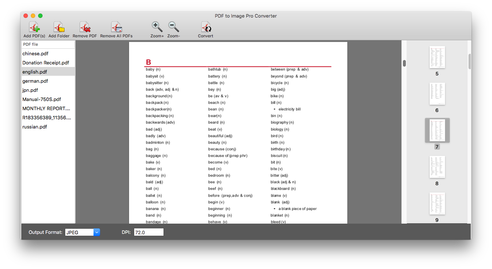Open the page 5 thumbnail

click(x=437, y=57)
